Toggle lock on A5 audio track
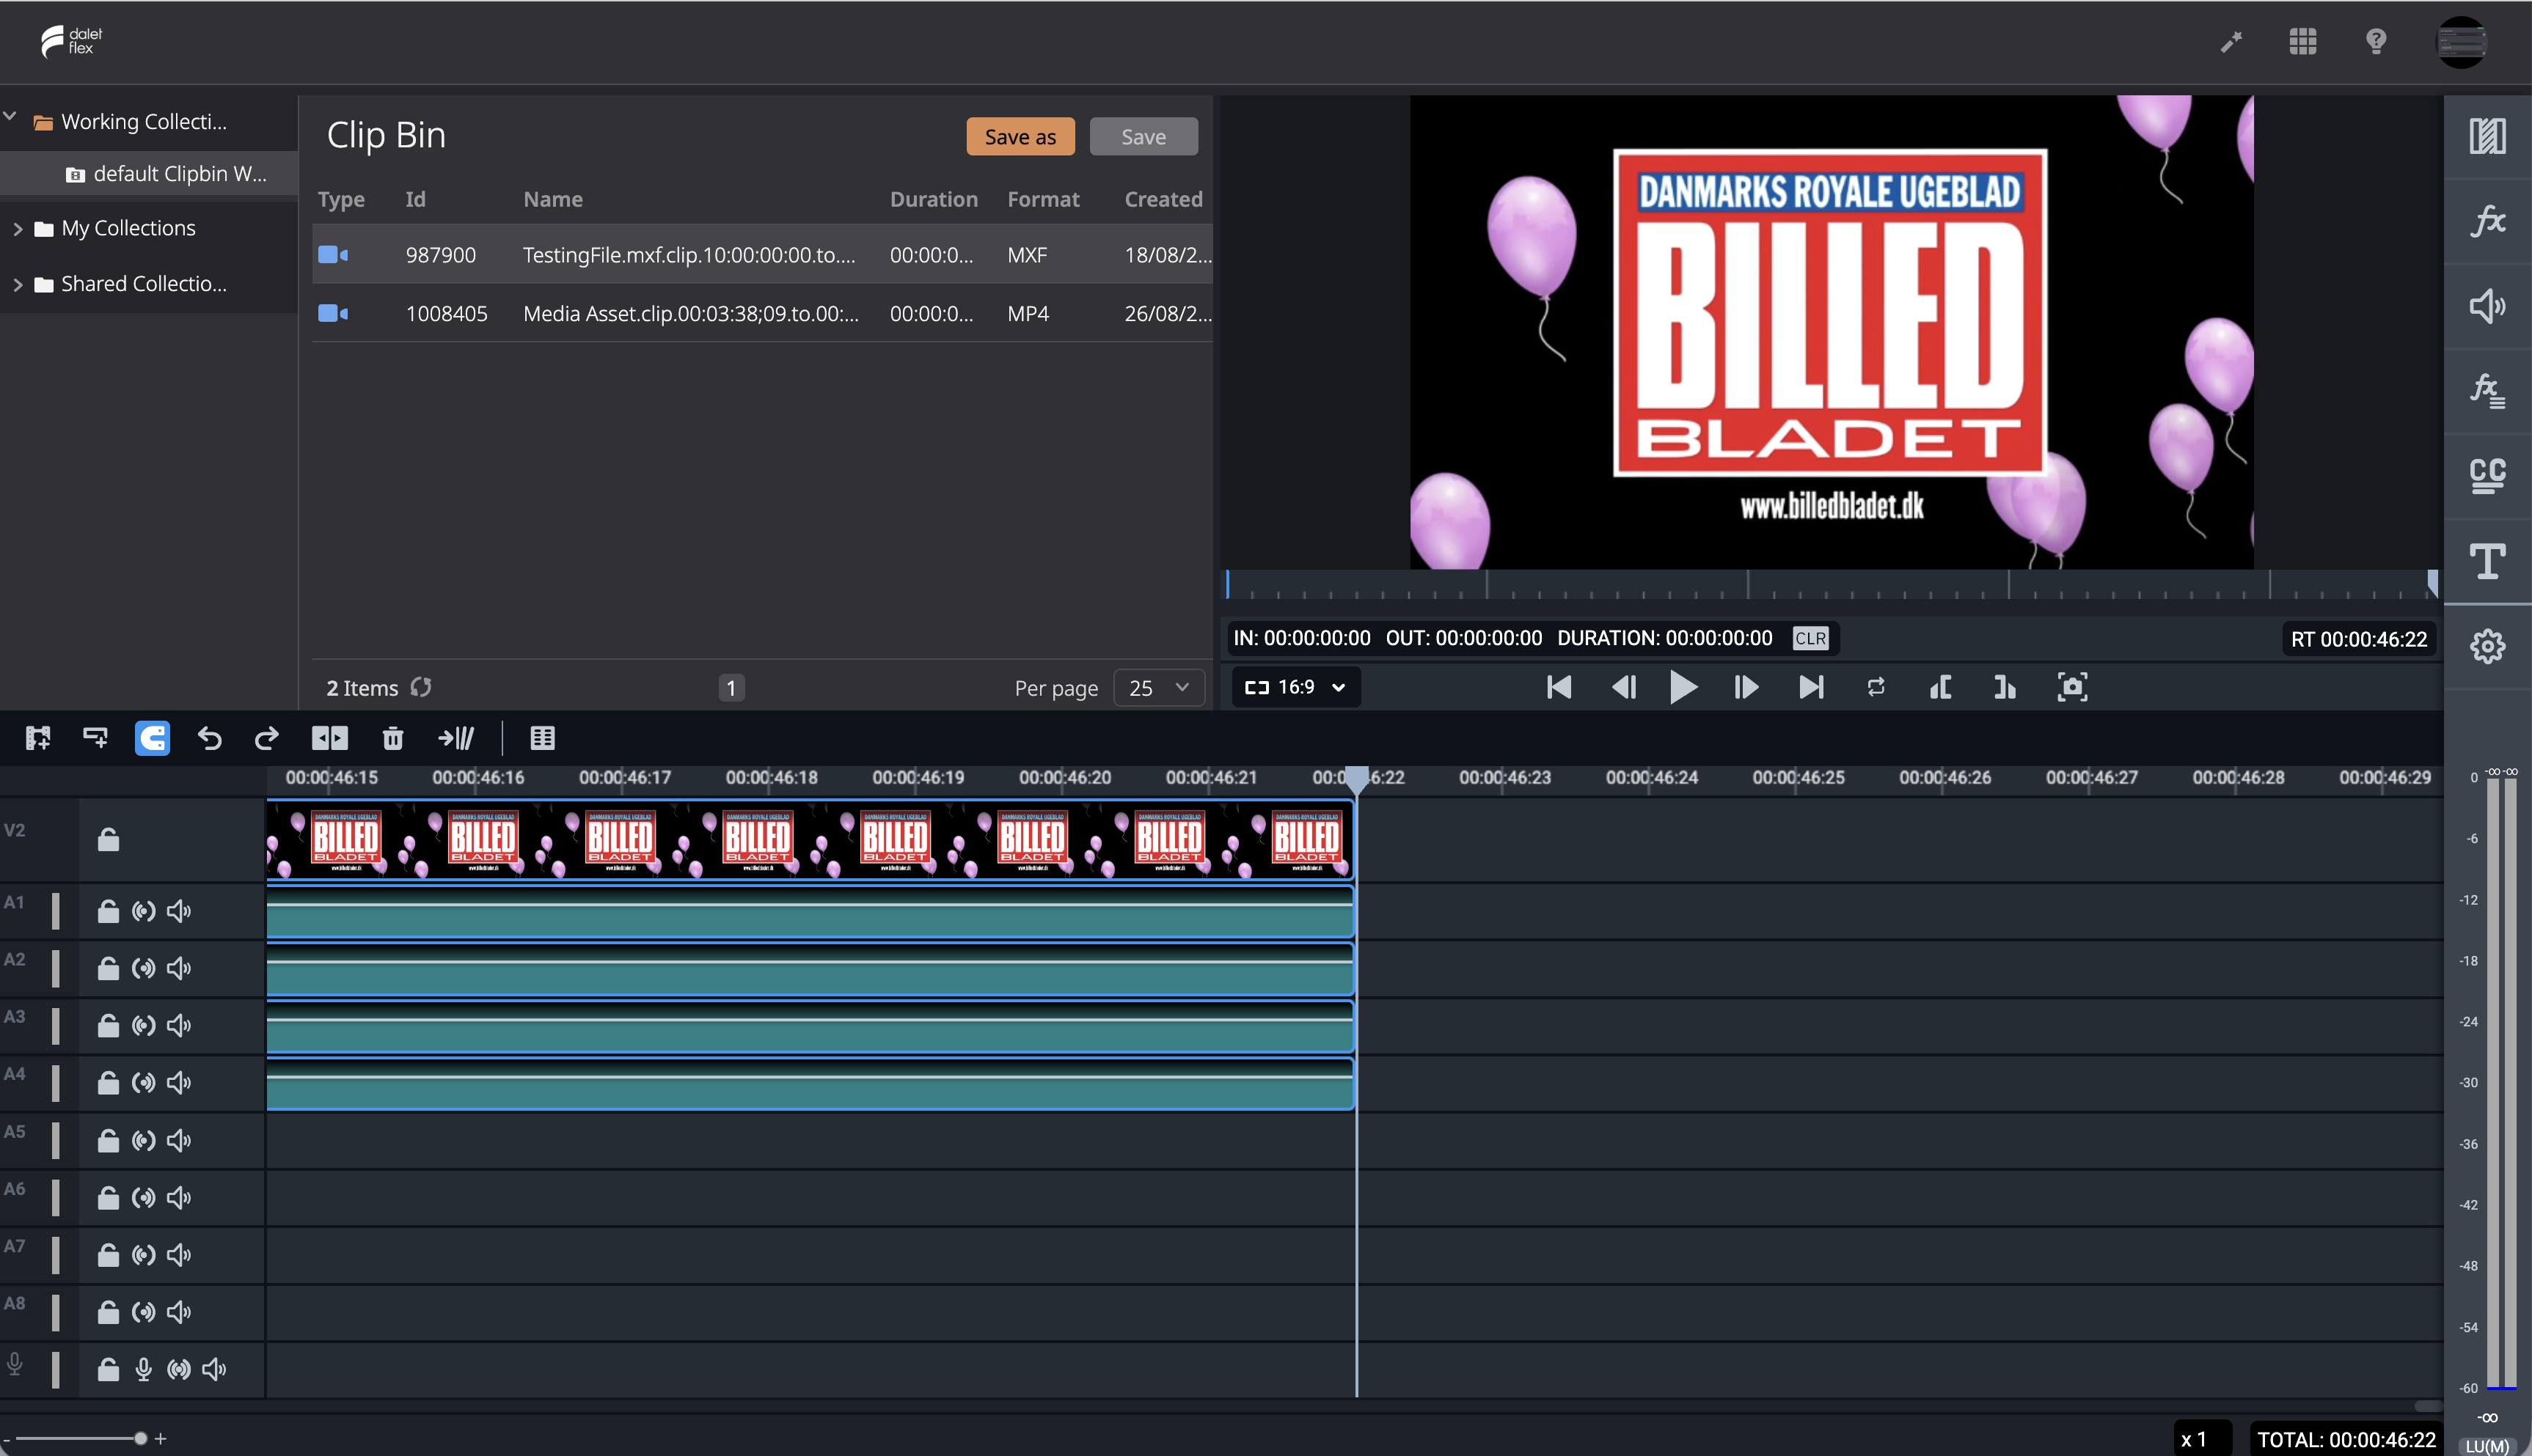This screenshot has width=2532, height=1456. [x=108, y=1140]
